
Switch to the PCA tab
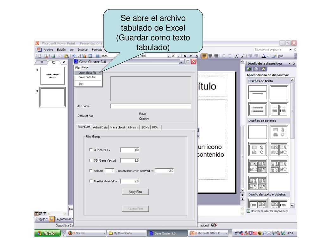click(155, 127)
